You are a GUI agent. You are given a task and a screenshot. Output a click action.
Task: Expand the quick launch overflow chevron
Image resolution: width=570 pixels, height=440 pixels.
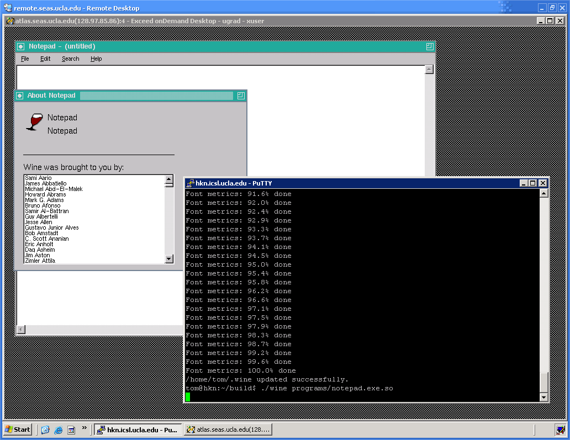pos(85,428)
